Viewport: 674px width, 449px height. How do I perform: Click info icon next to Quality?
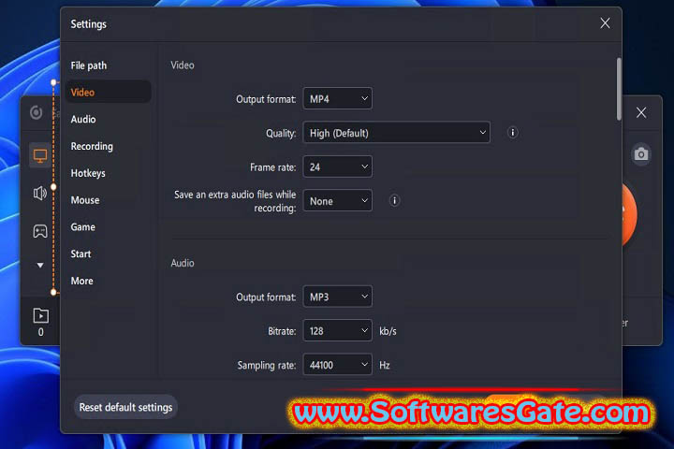(512, 132)
